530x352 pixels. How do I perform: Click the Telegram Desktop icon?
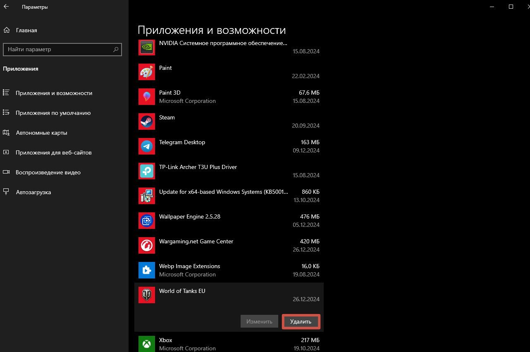click(x=147, y=146)
